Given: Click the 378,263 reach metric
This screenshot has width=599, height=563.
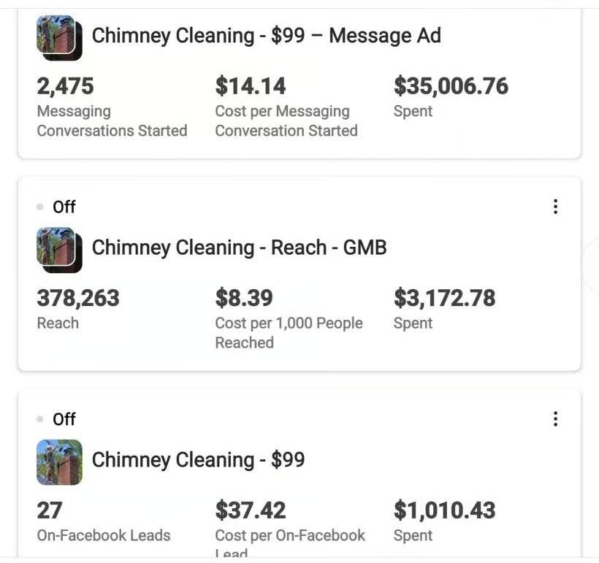Looking at the screenshot, I should pyautogui.click(x=77, y=298).
